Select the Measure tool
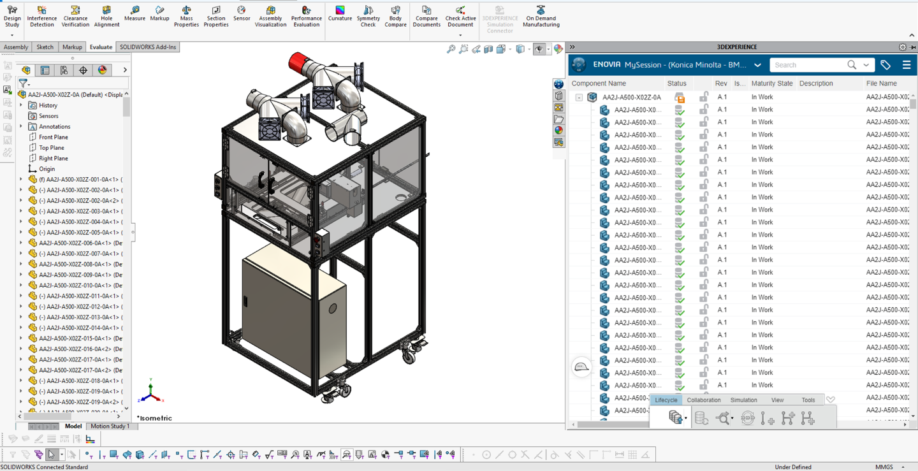The height and width of the screenshot is (471, 918). (135, 13)
